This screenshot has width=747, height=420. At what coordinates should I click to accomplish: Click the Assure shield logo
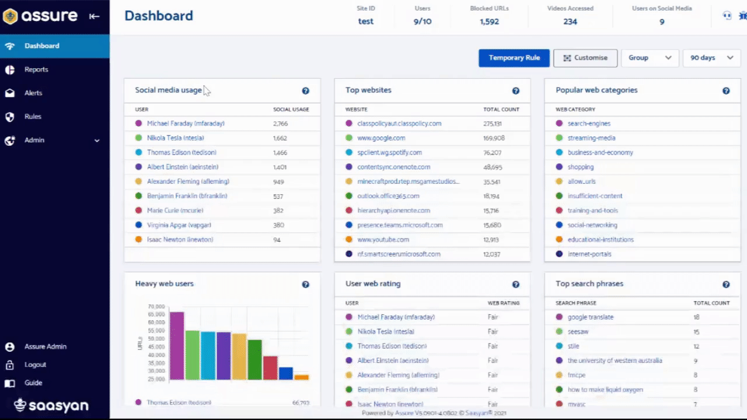[x=10, y=16]
